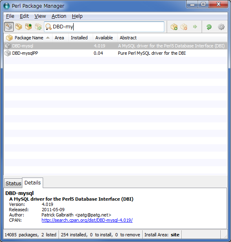Click the 'Refresh' green circular arrow icon
Screen dimensions: 231x242
click(x=209, y=27)
